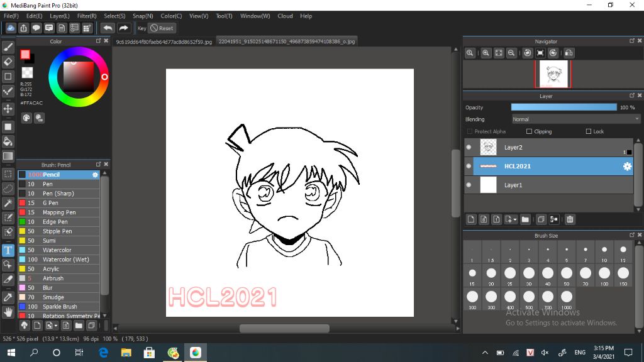Image resolution: width=644 pixels, height=362 pixels.
Task: Click the background black color swatch
Action: pyautogui.click(x=31, y=60)
